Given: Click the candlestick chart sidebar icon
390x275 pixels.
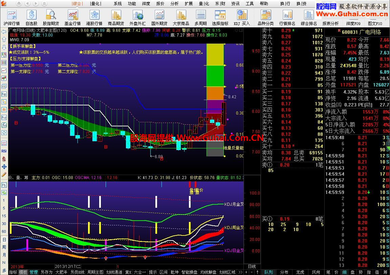Looking at the screenshot, I should (4, 78).
